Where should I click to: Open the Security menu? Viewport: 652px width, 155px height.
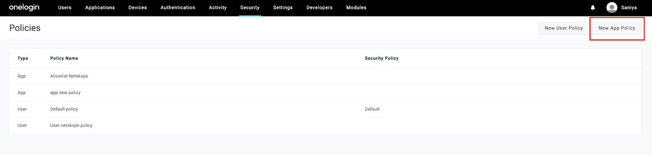(x=250, y=7)
